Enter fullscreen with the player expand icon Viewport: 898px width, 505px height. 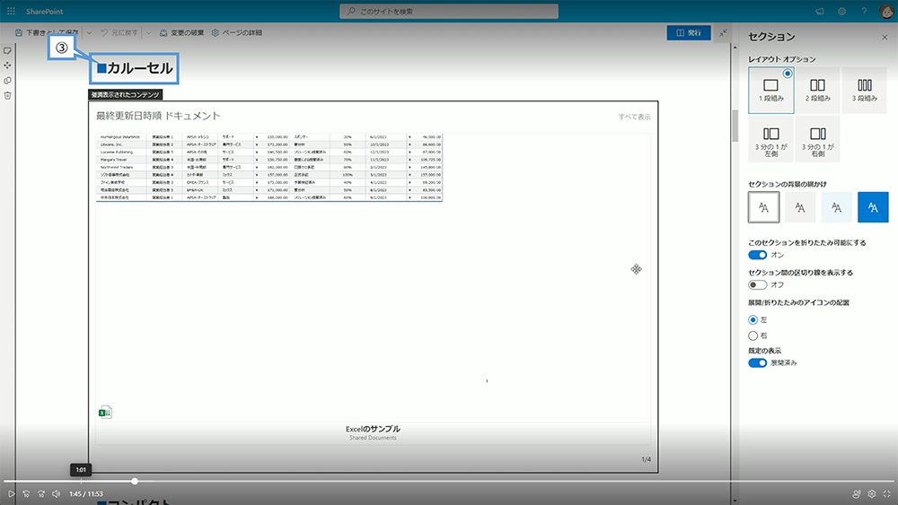coord(887,493)
